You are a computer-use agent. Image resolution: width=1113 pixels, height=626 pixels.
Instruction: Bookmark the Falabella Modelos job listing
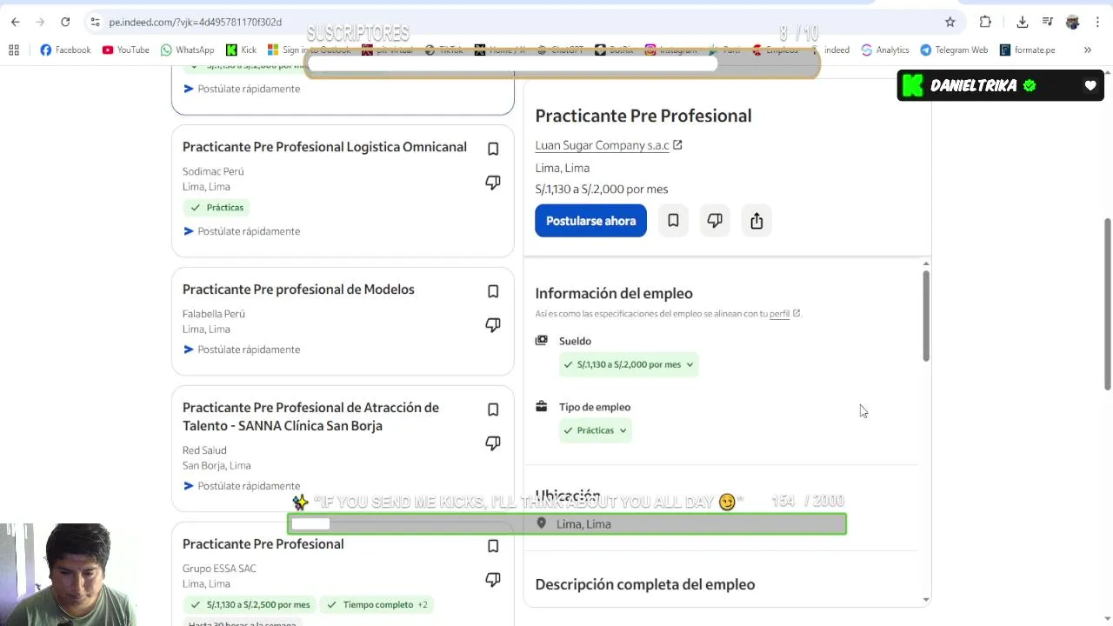(x=493, y=291)
